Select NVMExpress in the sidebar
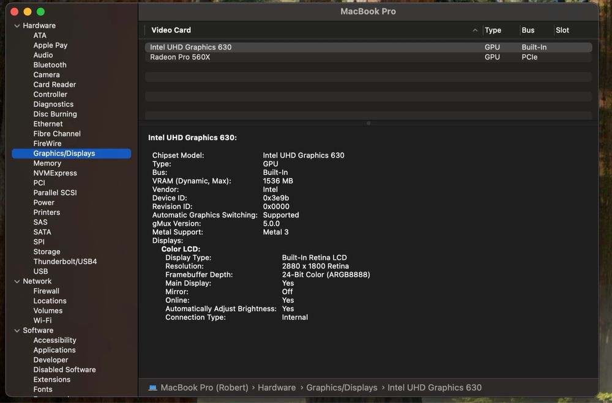This screenshot has width=612, height=403. [x=55, y=173]
